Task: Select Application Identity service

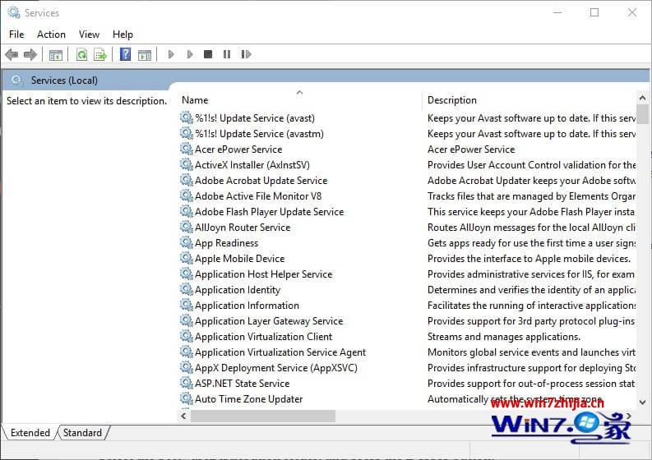Action: click(238, 290)
